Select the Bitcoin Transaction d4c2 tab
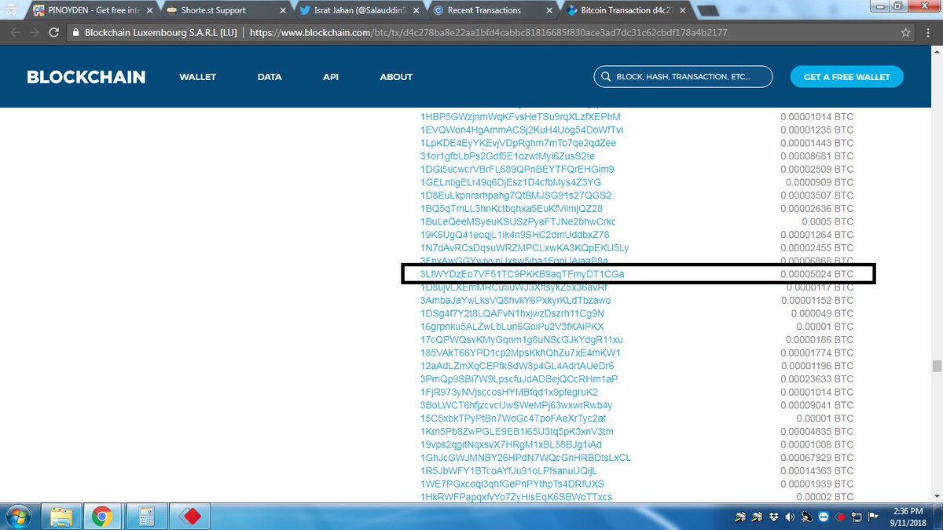The height and width of the screenshot is (530, 943). click(625, 10)
